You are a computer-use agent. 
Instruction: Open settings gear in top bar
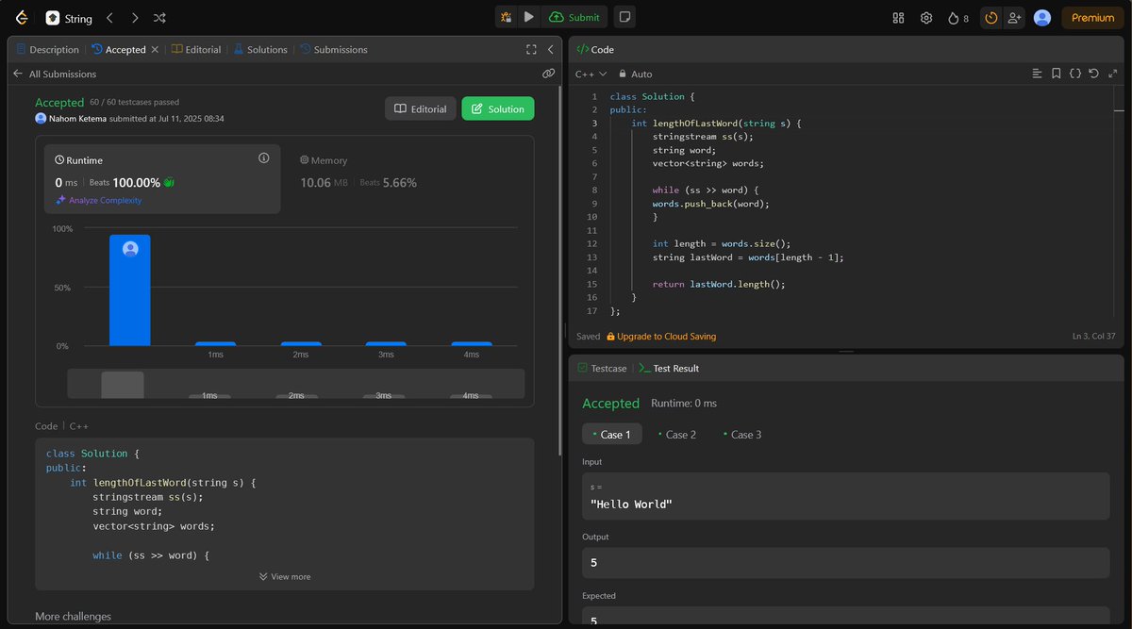click(926, 18)
